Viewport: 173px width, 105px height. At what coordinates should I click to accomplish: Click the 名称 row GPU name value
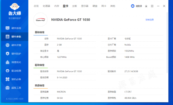pyautogui.click(x=69, y=39)
